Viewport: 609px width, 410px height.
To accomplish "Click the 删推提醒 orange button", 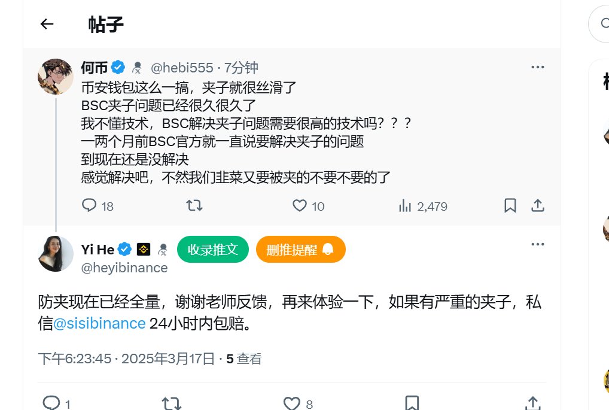I will pos(301,249).
